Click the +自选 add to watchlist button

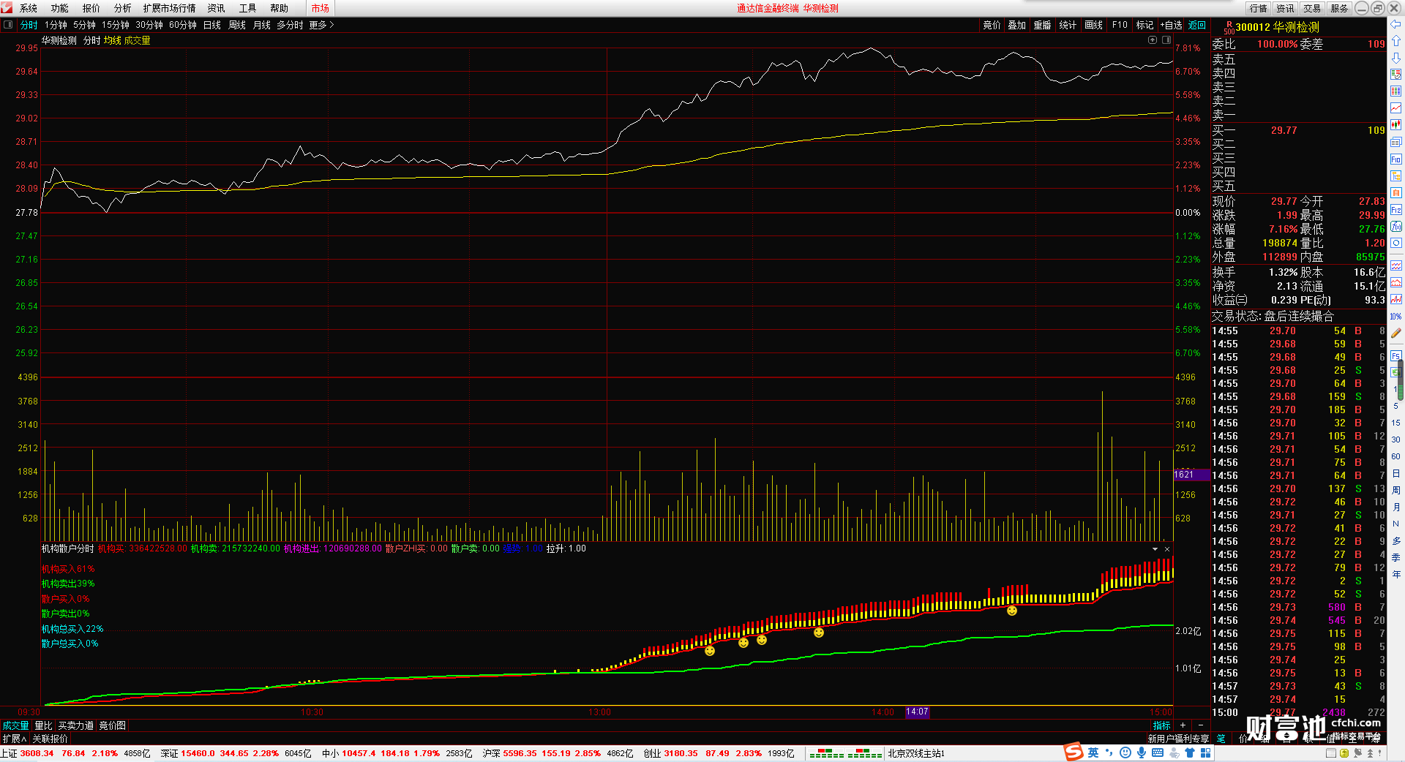click(1172, 25)
